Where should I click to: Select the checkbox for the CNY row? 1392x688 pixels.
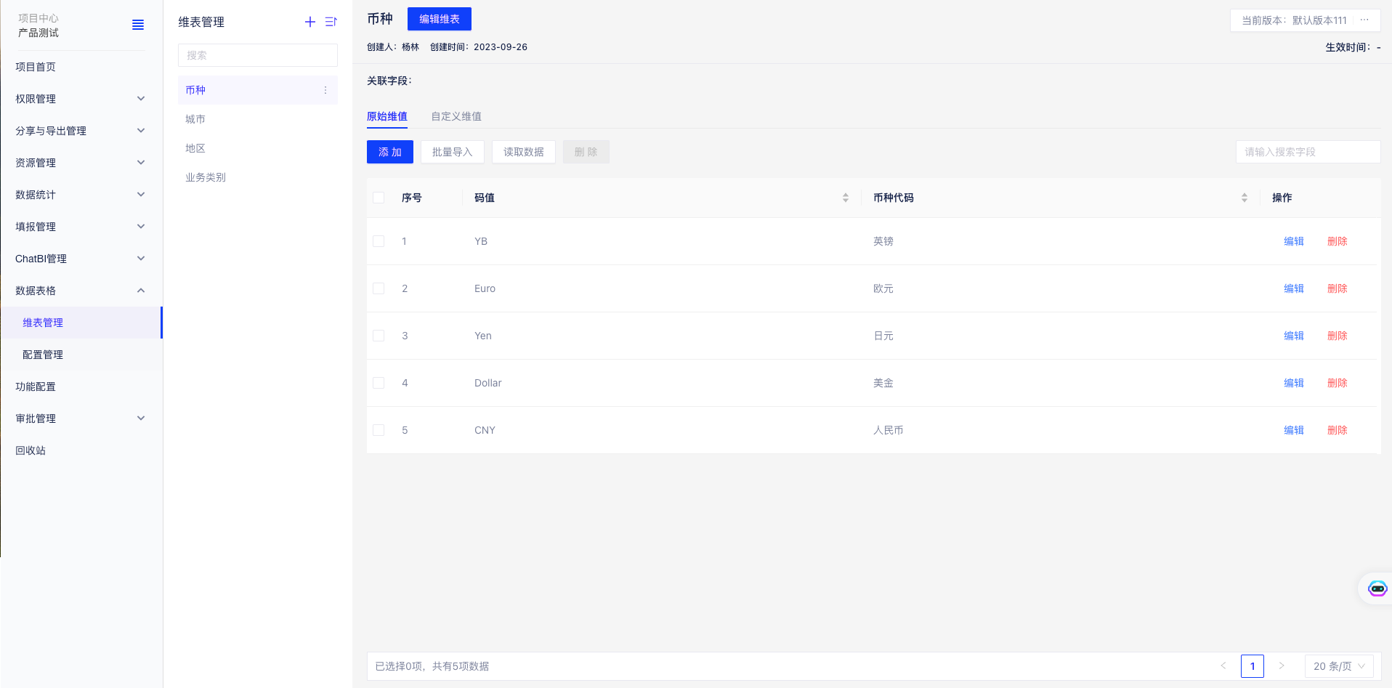pos(379,430)
